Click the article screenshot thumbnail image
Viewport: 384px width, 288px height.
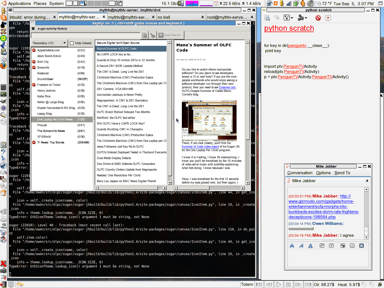tap(209, 121)
